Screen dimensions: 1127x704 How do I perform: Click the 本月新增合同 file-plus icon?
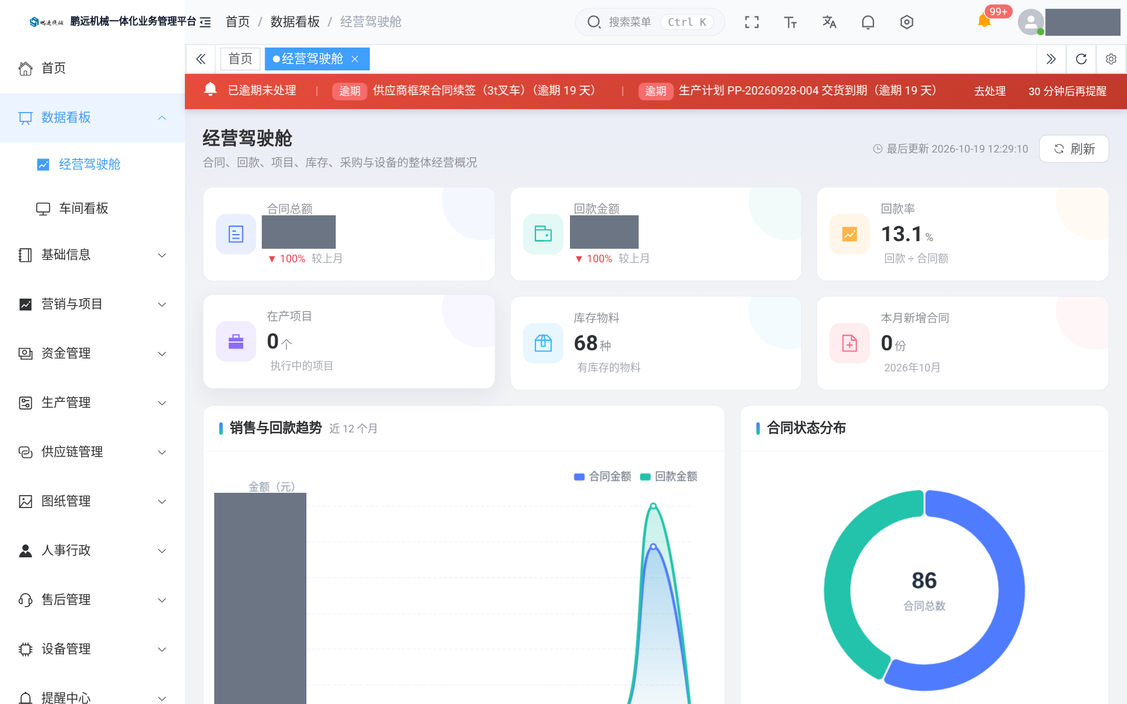click(849, 343)
